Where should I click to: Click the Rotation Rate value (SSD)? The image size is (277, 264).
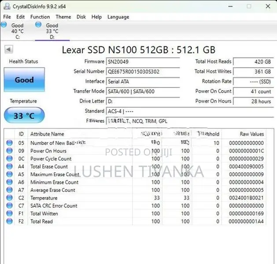254,81
